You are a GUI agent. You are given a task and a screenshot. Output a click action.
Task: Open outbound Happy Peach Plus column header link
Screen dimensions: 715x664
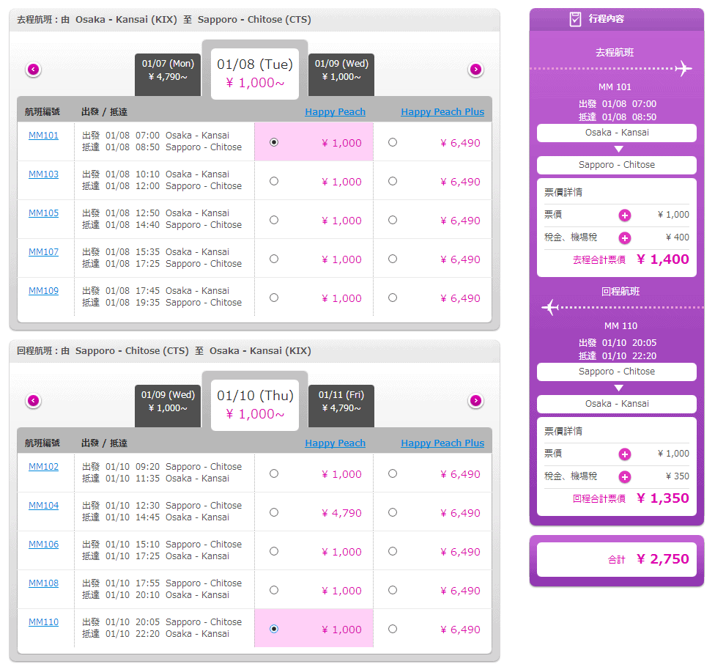pyautogui.click(x=442, y=112)
